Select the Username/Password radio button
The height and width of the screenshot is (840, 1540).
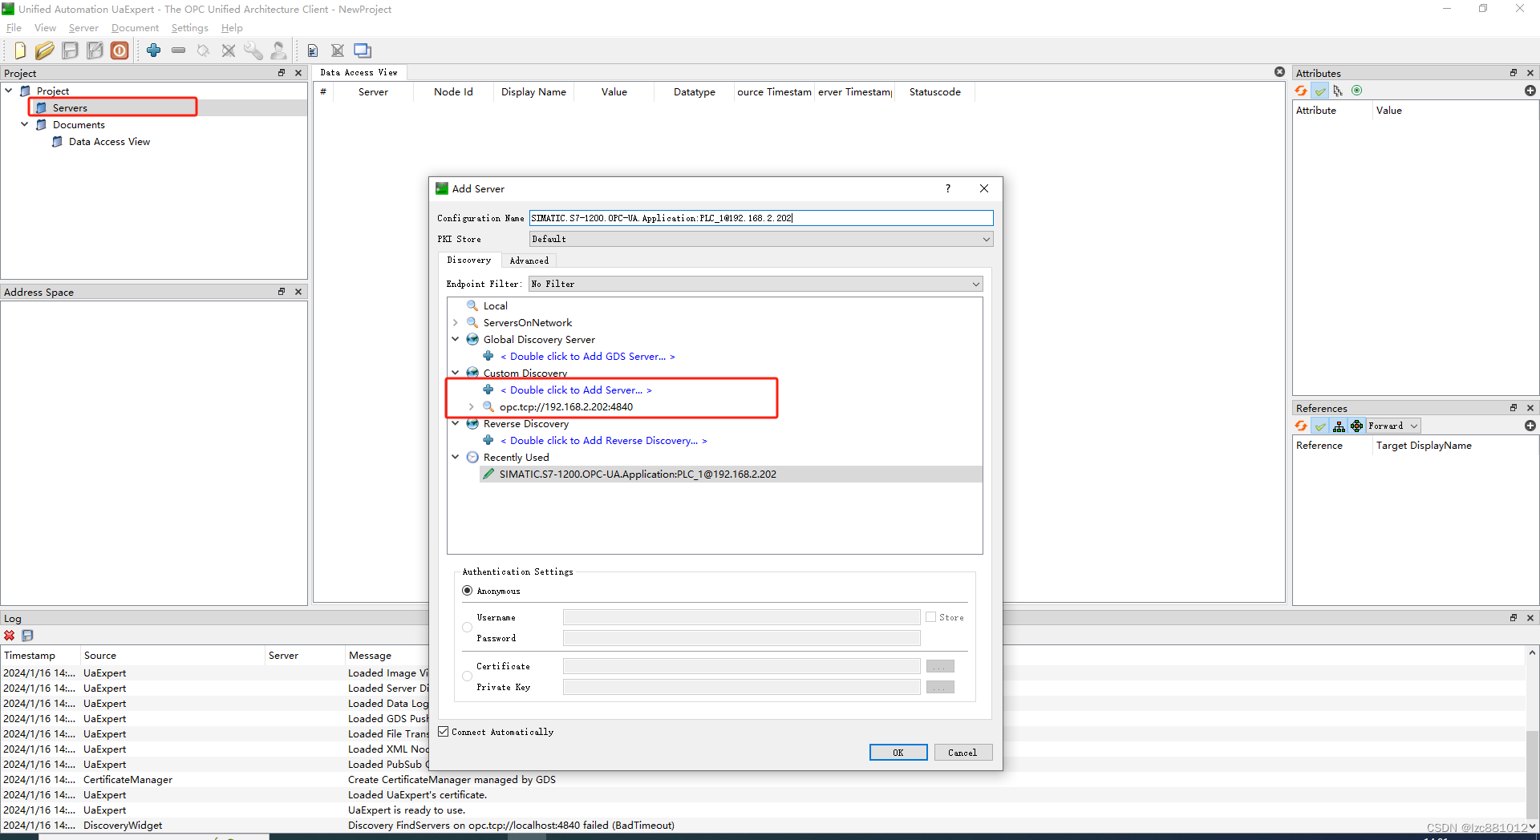[468, 628]
